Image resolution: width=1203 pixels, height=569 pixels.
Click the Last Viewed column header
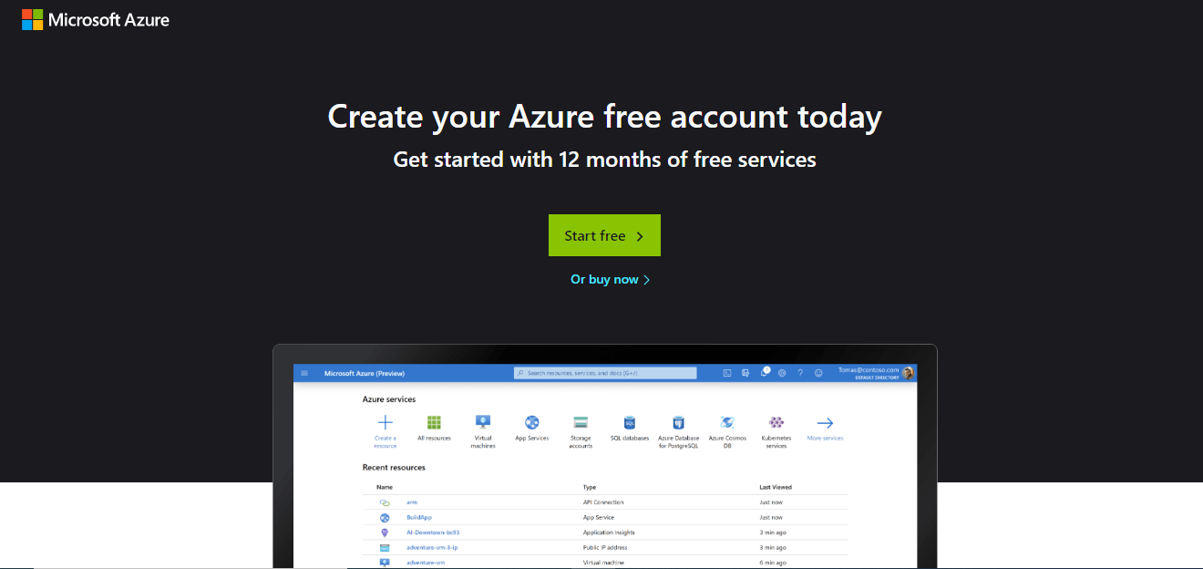click(776, 487)
